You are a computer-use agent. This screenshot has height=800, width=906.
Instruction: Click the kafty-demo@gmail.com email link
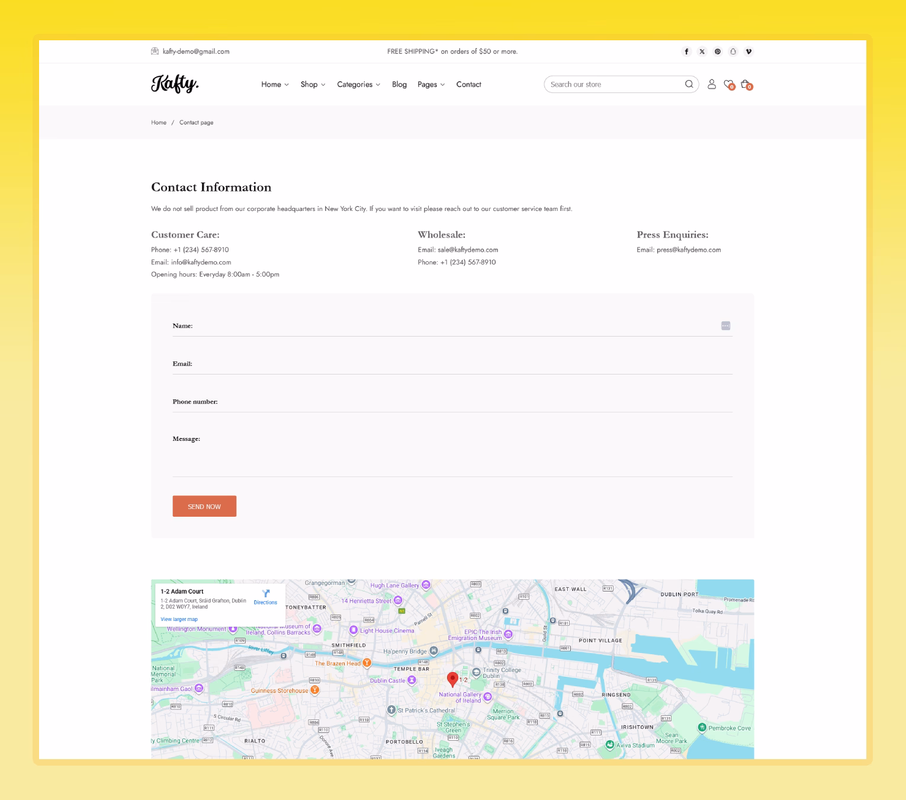tap(196, 52)
